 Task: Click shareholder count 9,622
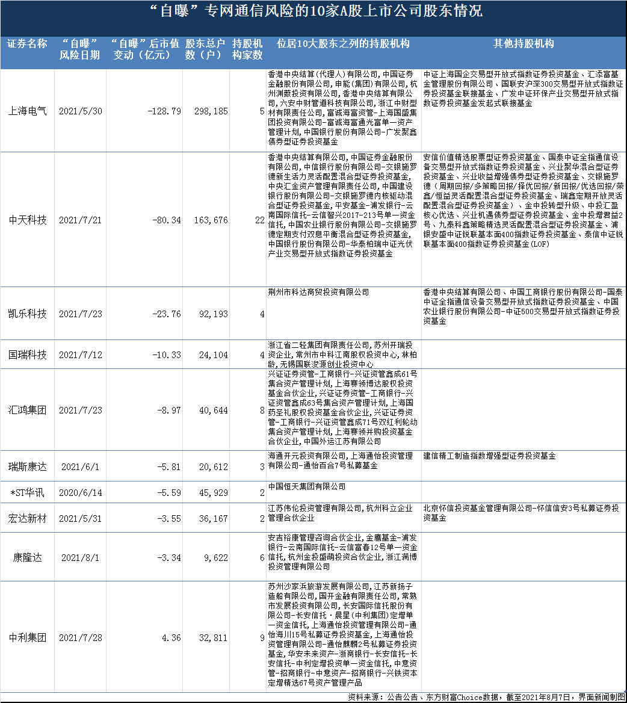tap(216, 558)
